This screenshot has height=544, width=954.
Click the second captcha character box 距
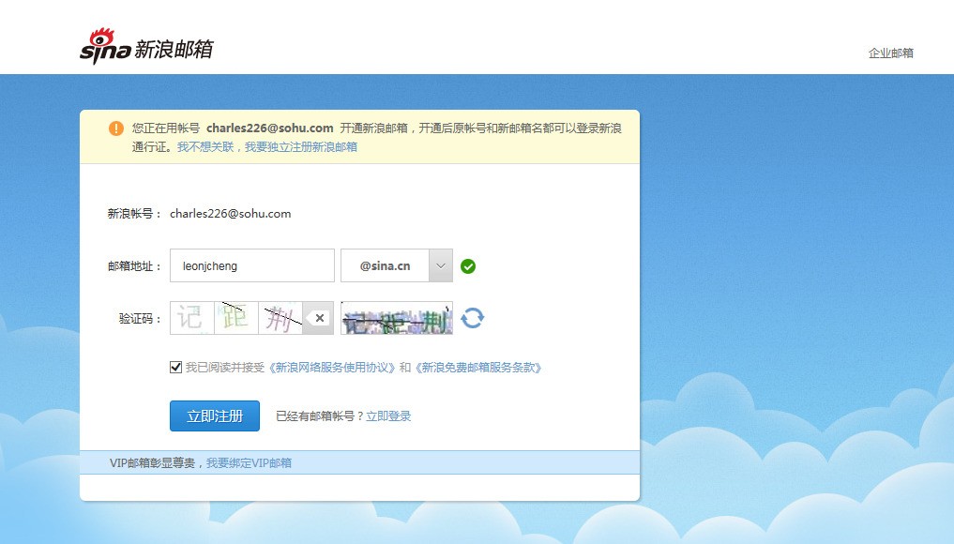tap(236, 318)
